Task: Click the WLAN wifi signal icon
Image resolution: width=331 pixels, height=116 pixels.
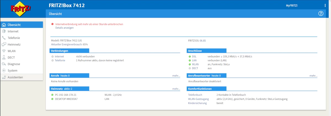Action: 4,51
